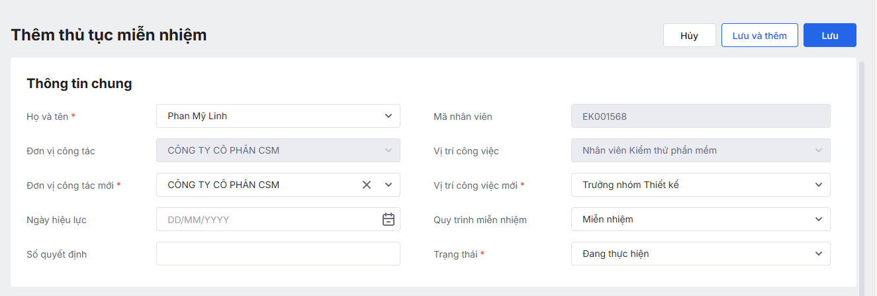Click the Miễn nhiệm process value

[688, 219]
